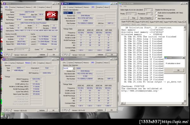190x125 pixels.
Task: Open the Caches tab in the CPU-tab CPU-Z window
Action: tap(13, 7)
